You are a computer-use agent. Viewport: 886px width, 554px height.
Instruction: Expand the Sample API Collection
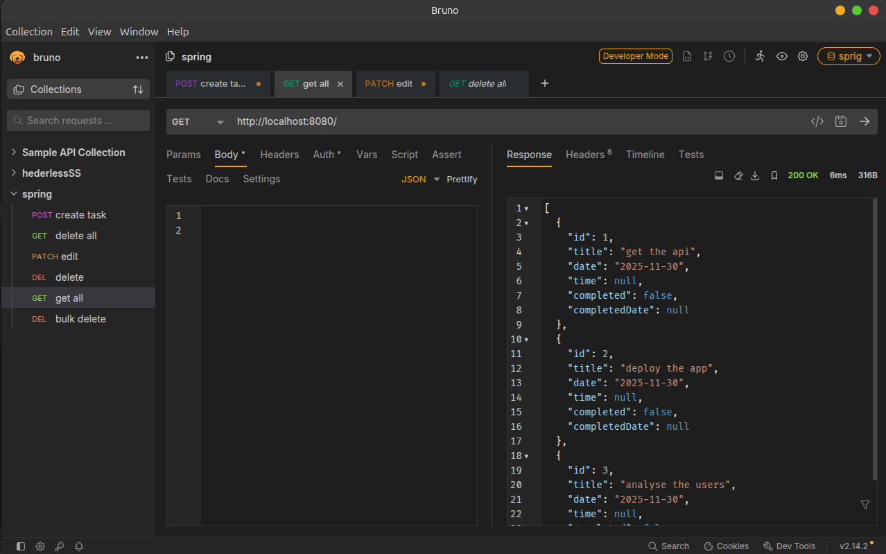pos(14,153)
